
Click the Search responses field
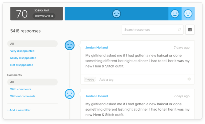(x=150, y=30)
